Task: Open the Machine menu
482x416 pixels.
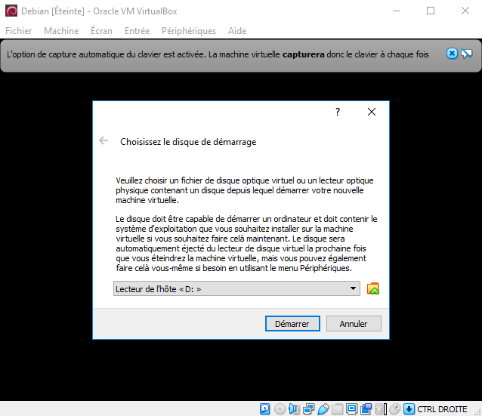Action: pos(61,31)
